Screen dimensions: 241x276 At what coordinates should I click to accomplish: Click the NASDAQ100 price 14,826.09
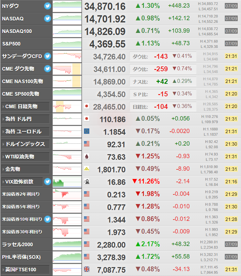point(105,31)
